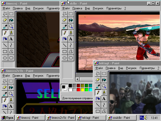Open the Вид menu in timecrsj window

28,8
